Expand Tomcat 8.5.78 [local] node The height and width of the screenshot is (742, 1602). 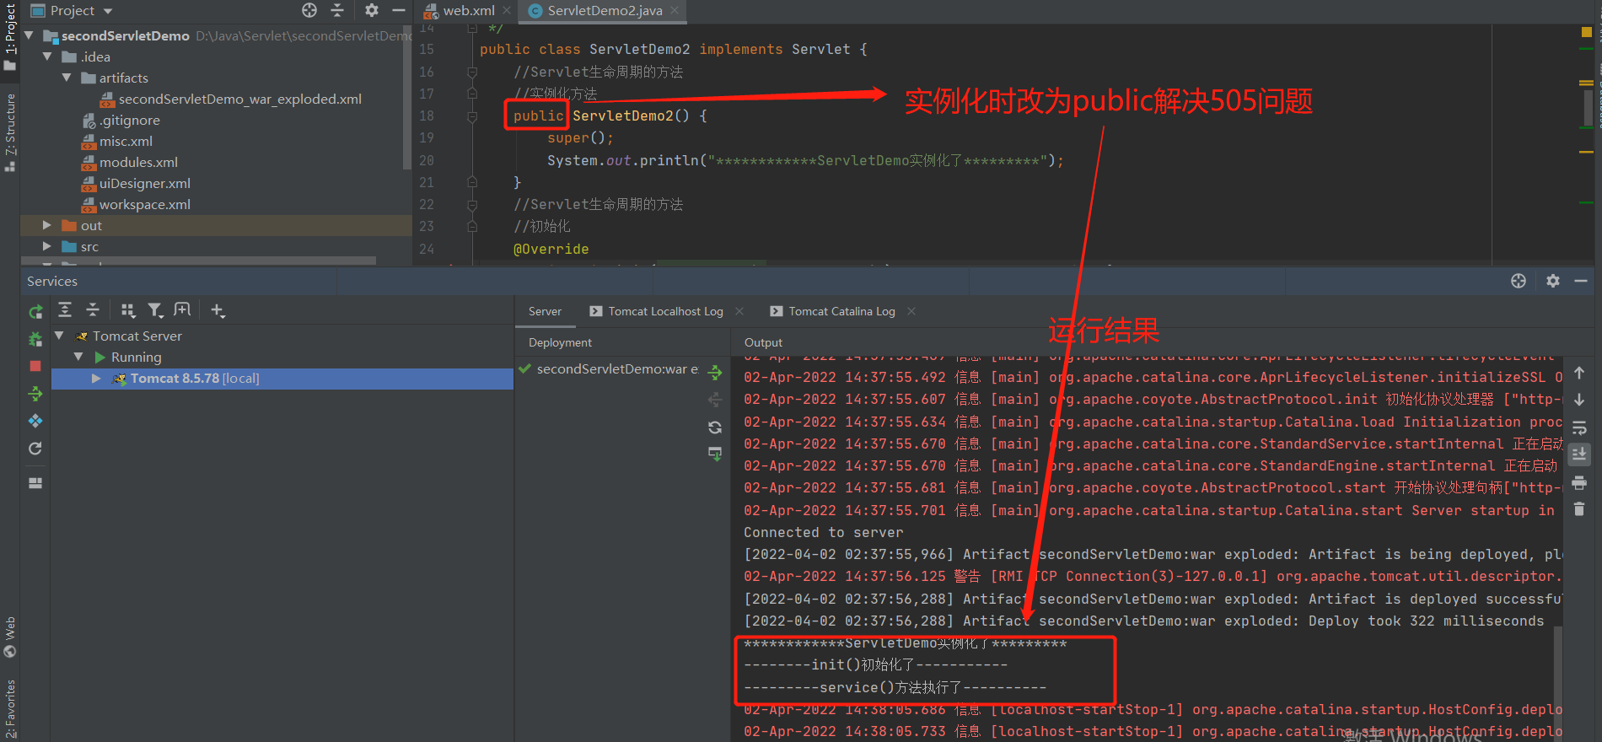96,379
